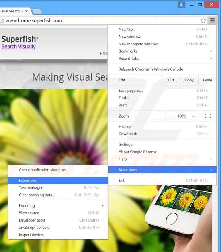Open History from the menu
The width and height of the screenshot is (221, 252).
162,127
